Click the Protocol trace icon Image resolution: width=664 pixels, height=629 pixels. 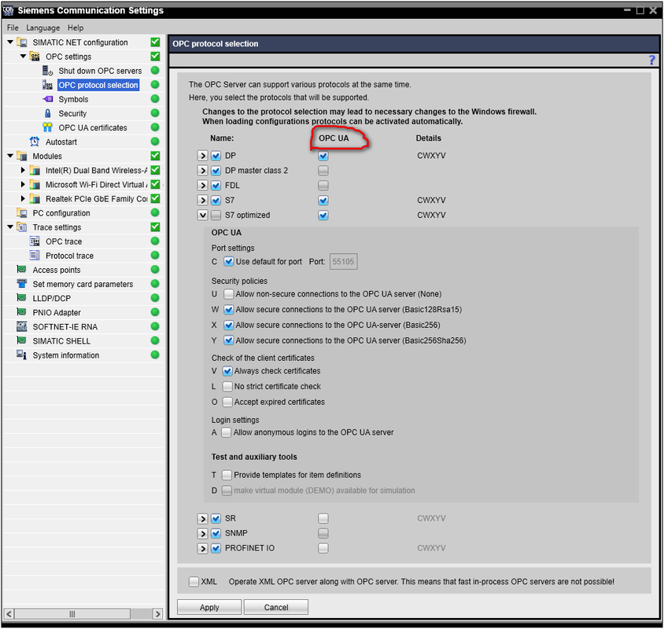tap(35, 256)
